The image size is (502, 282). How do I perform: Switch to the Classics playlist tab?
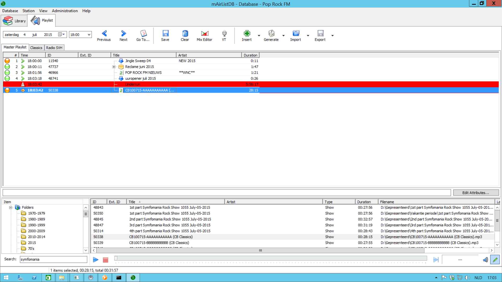pos(36,48)
